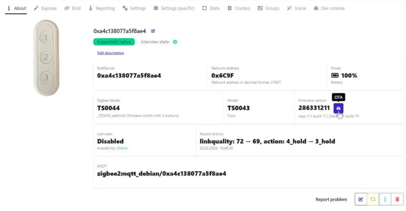Open the Scene tab
Viewport: 406px width, 211px height.
tap(297, 8)
